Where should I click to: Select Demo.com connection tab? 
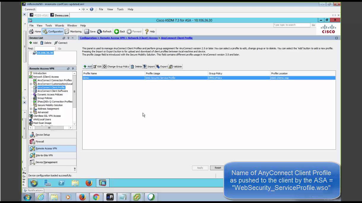pyautogui.click(x=60, y=15)
